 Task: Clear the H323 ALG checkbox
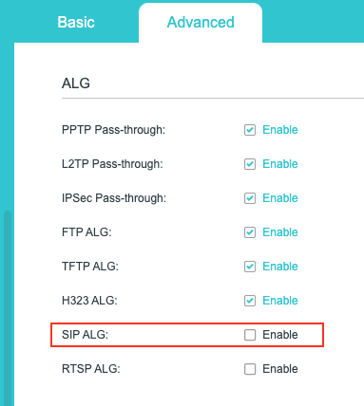click(x=250, y=301)
